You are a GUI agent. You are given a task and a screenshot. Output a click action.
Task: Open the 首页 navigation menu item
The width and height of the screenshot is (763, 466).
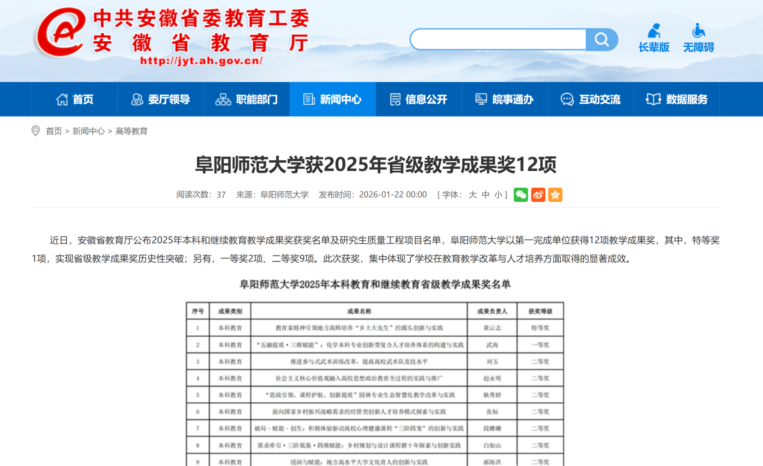[75, 99]
